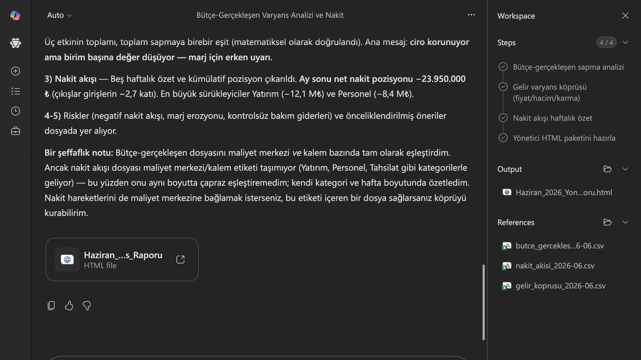Open nakit_akisi_2026-06.csv reference
641x360 pixels.
(555, 266)
